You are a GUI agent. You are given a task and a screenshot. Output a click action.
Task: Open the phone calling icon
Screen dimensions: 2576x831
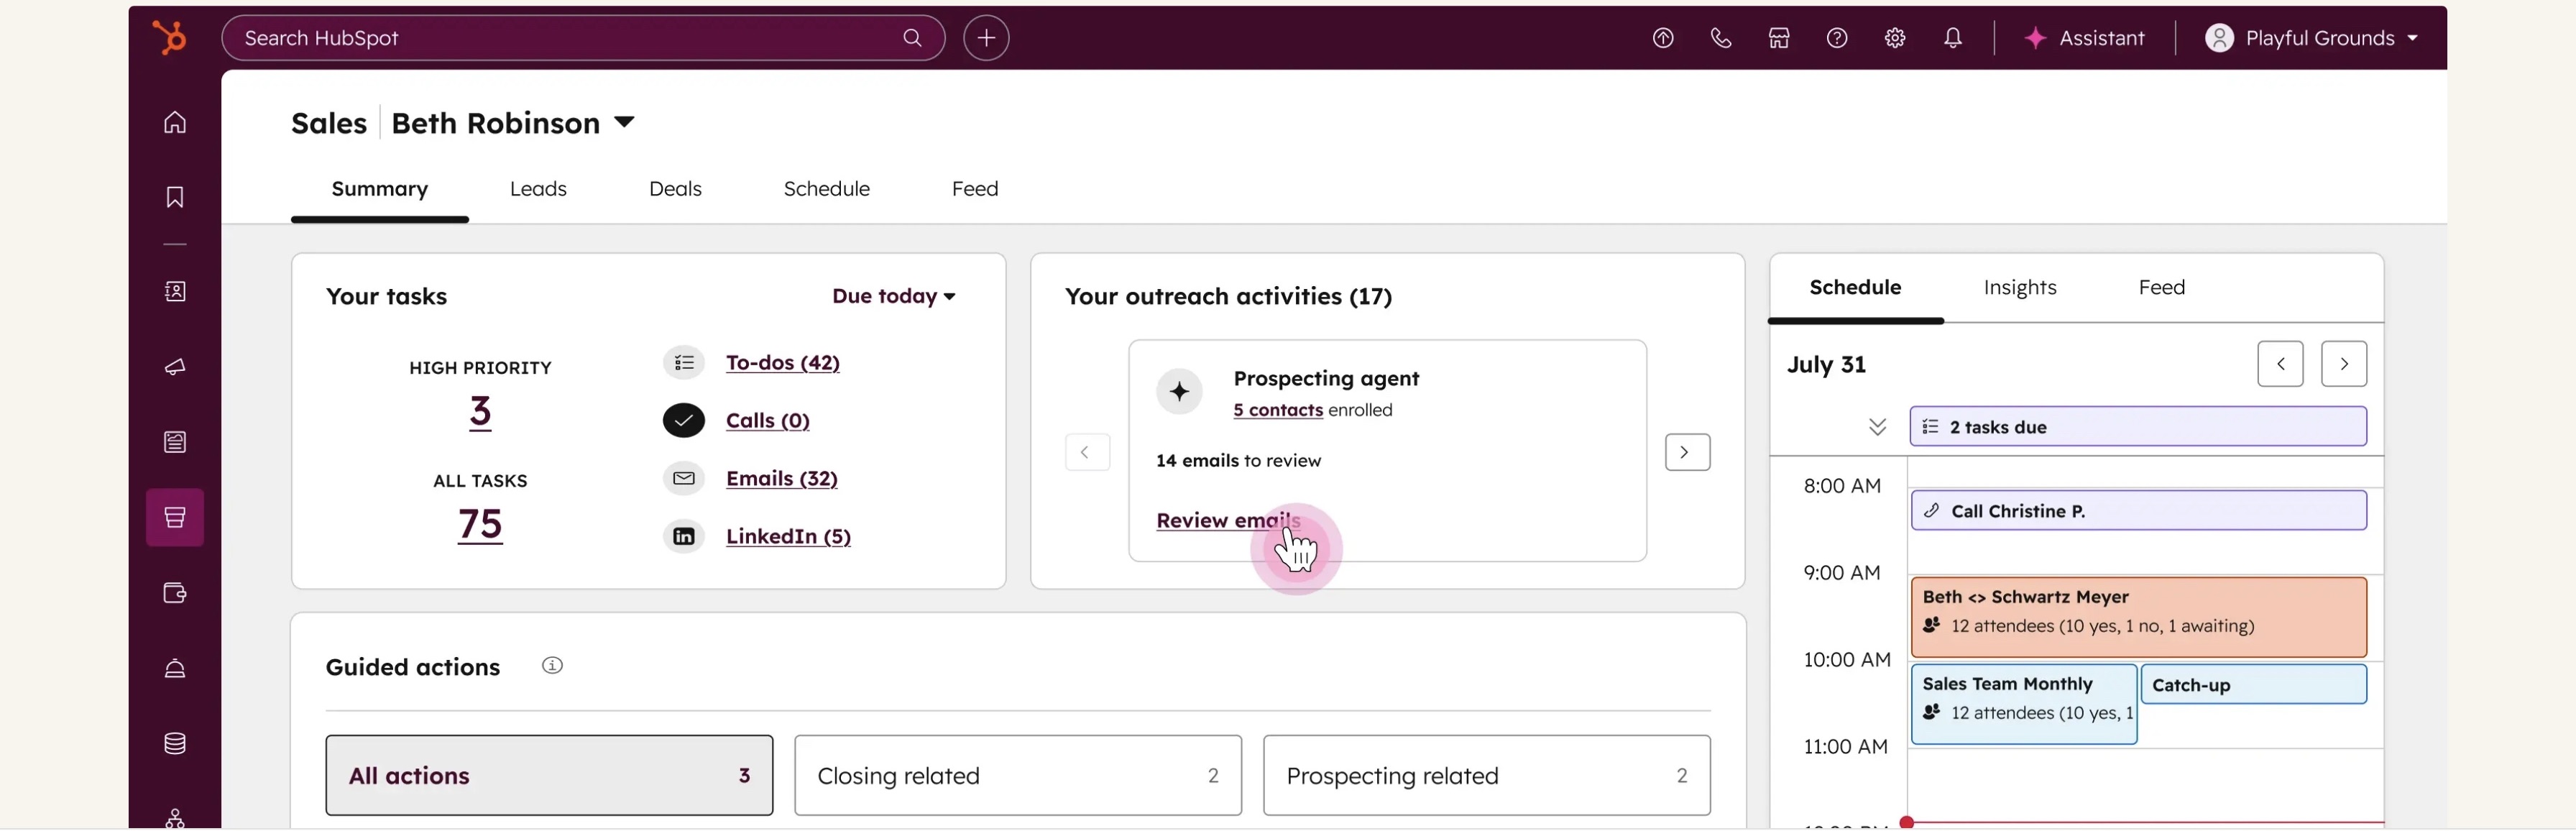pos(1720,38)
